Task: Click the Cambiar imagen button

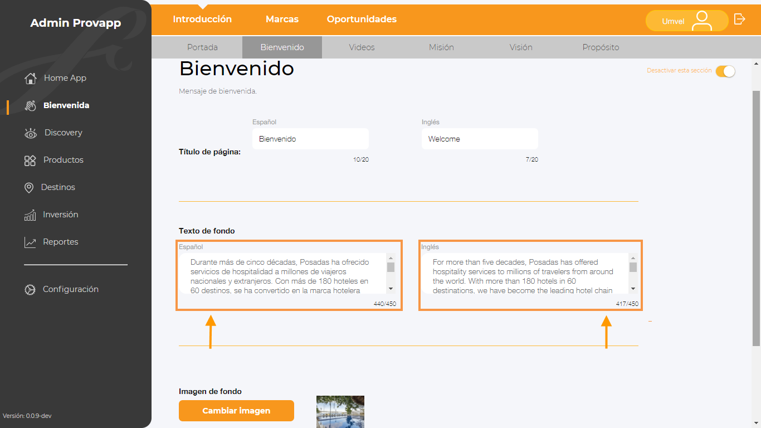Action: coord(236,411)
